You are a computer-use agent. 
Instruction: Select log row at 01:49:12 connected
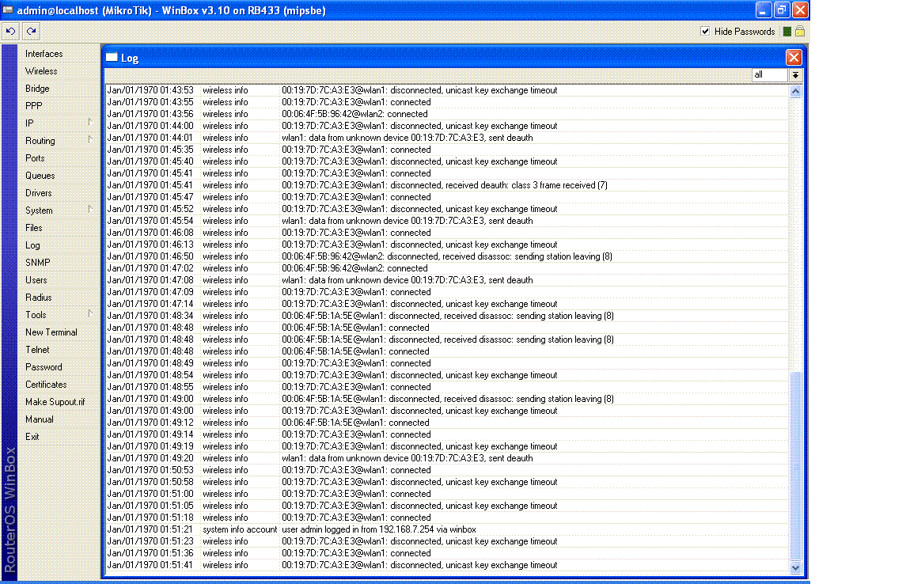coord(447,423)
